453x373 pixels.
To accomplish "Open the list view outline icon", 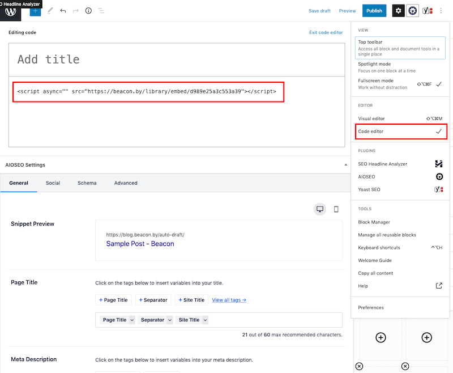I will tap(101, 11).
